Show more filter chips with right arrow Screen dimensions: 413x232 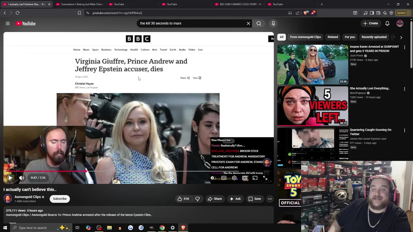point(401,37)
